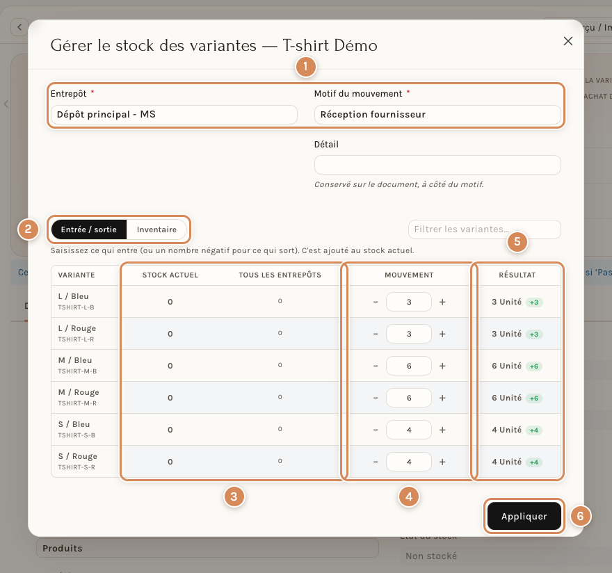Decrease movement for S / Bleu
This screenshot has height=573, width=612.
tap(376, 430)
